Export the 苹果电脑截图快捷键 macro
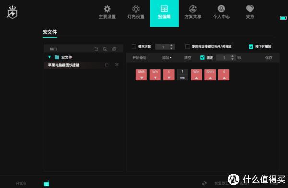Screen dimensions: 288x188 pos(107,65)
